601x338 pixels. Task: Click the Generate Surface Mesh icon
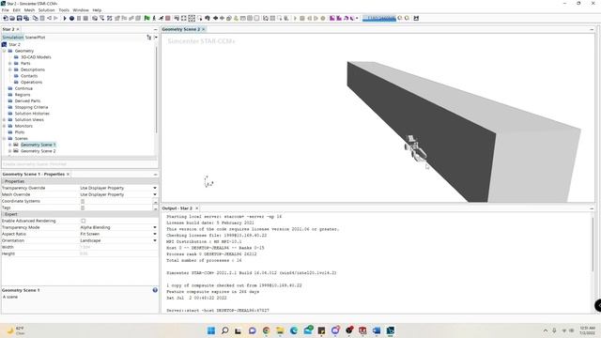(x=95, y=18)
